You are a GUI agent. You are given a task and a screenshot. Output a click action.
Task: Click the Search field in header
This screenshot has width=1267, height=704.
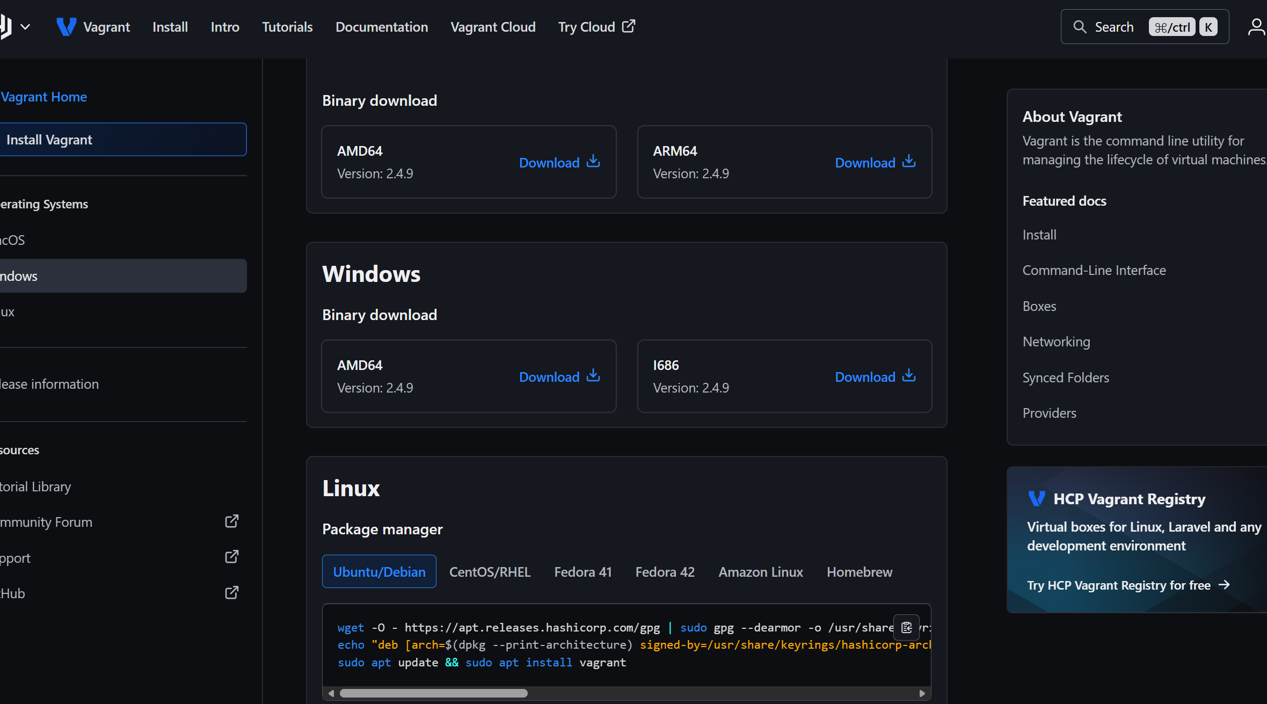1145,27
